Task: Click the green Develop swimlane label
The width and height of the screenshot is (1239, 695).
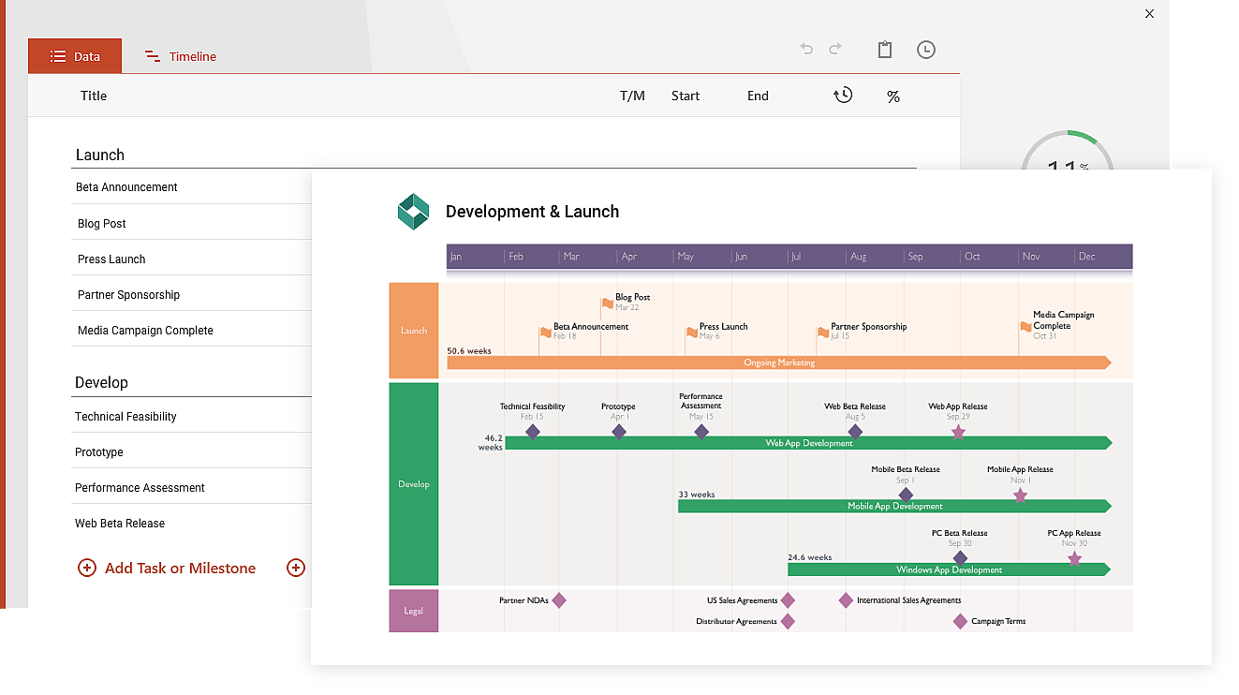Action: tap(413, 484)
